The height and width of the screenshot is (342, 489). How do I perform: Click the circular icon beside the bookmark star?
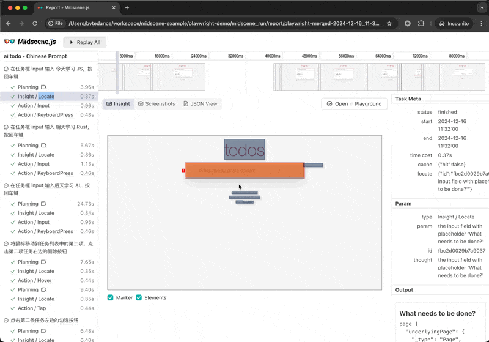point(407,23)
